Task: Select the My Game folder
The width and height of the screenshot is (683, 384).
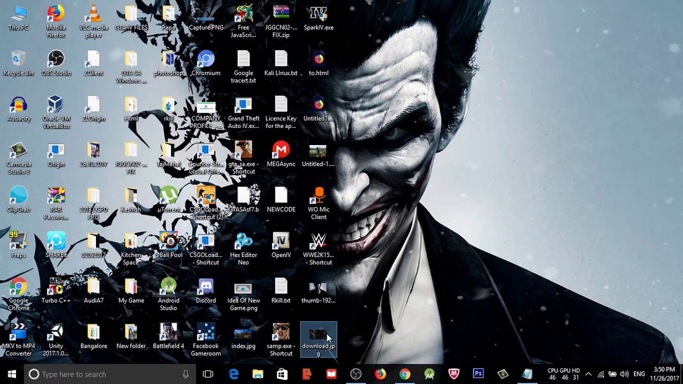Action: click(131, 291)
